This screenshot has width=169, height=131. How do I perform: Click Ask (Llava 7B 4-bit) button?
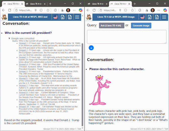point(112,26)
